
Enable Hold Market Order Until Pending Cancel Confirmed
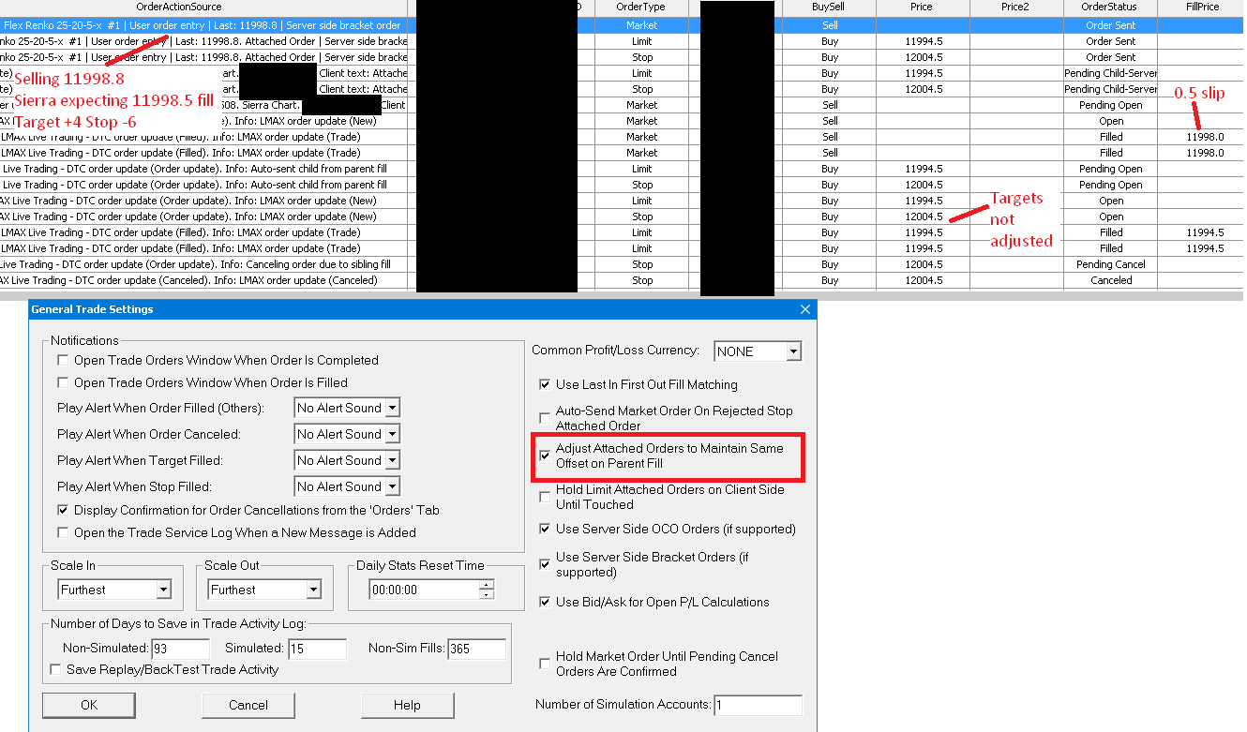pos(545,664)
